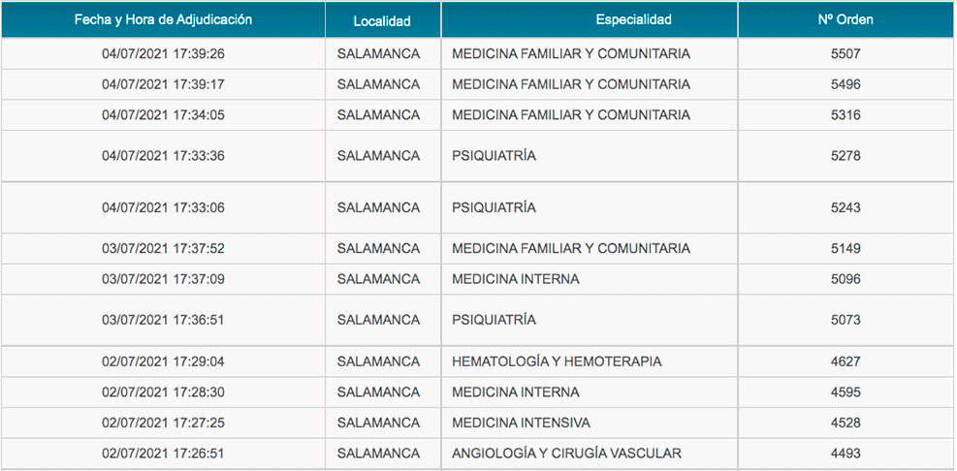Click ANGIOLOGÍA Y CIRUGÍA VASCULAR cell
The height and width of the screenshot is (471, 957).
(x=590, y=454)
